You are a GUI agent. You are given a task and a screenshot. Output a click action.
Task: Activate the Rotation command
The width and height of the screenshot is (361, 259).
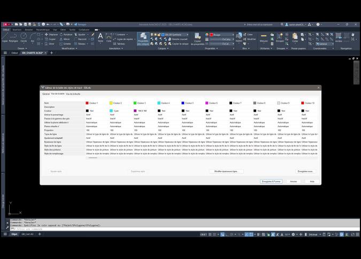(x=66, y=35)
